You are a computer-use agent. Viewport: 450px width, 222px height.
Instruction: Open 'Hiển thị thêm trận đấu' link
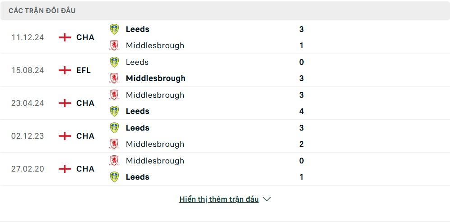[219, 199]
